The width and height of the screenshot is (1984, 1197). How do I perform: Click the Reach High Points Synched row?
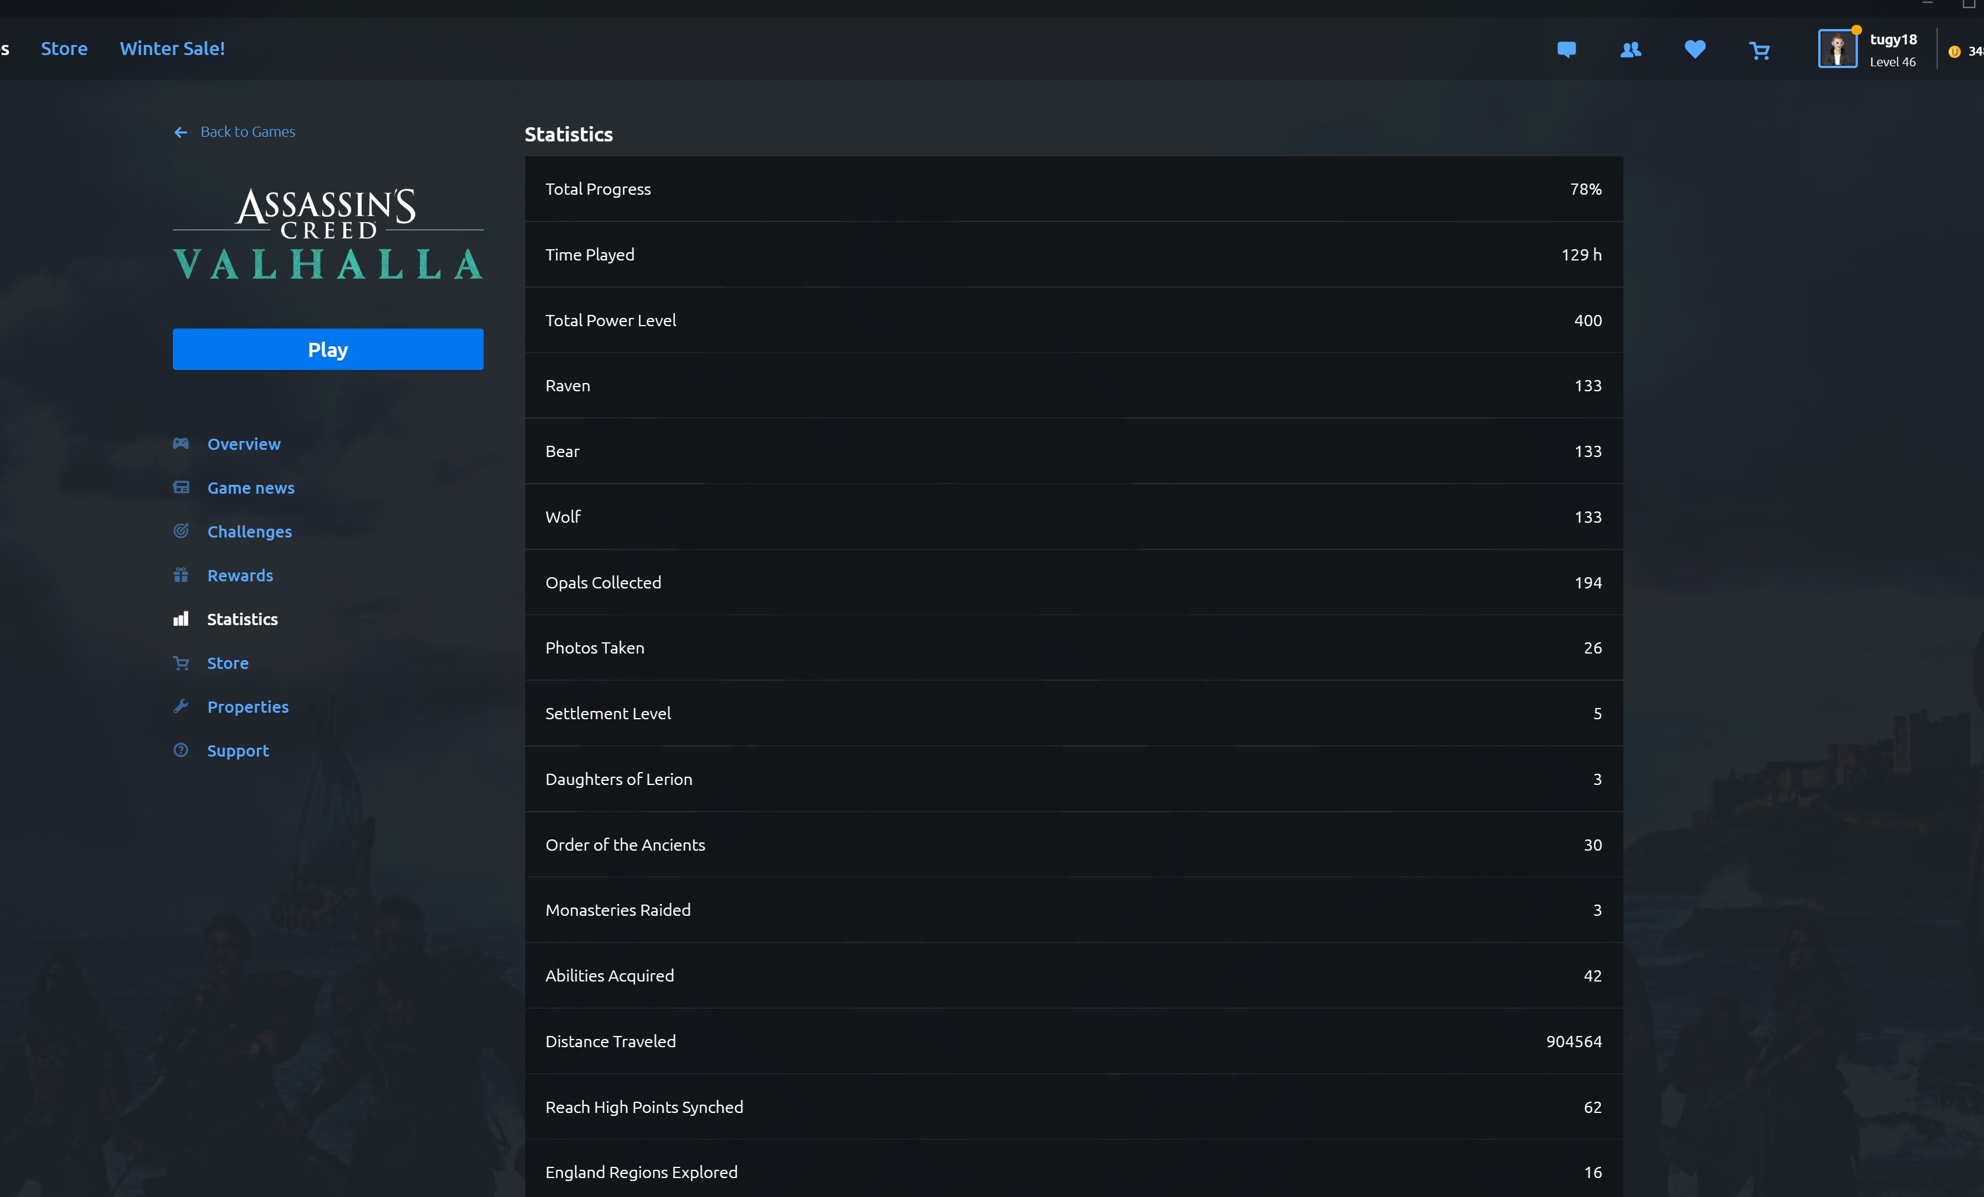pos(1073,1107)
